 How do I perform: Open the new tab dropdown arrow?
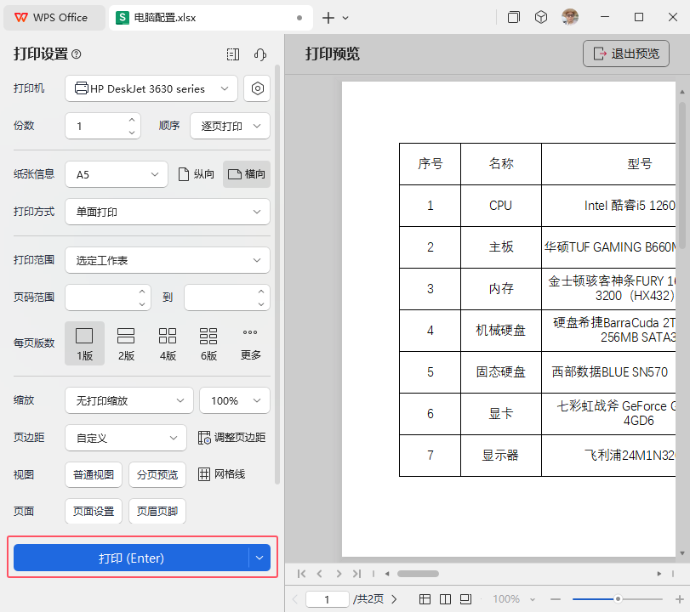point(345,18)
